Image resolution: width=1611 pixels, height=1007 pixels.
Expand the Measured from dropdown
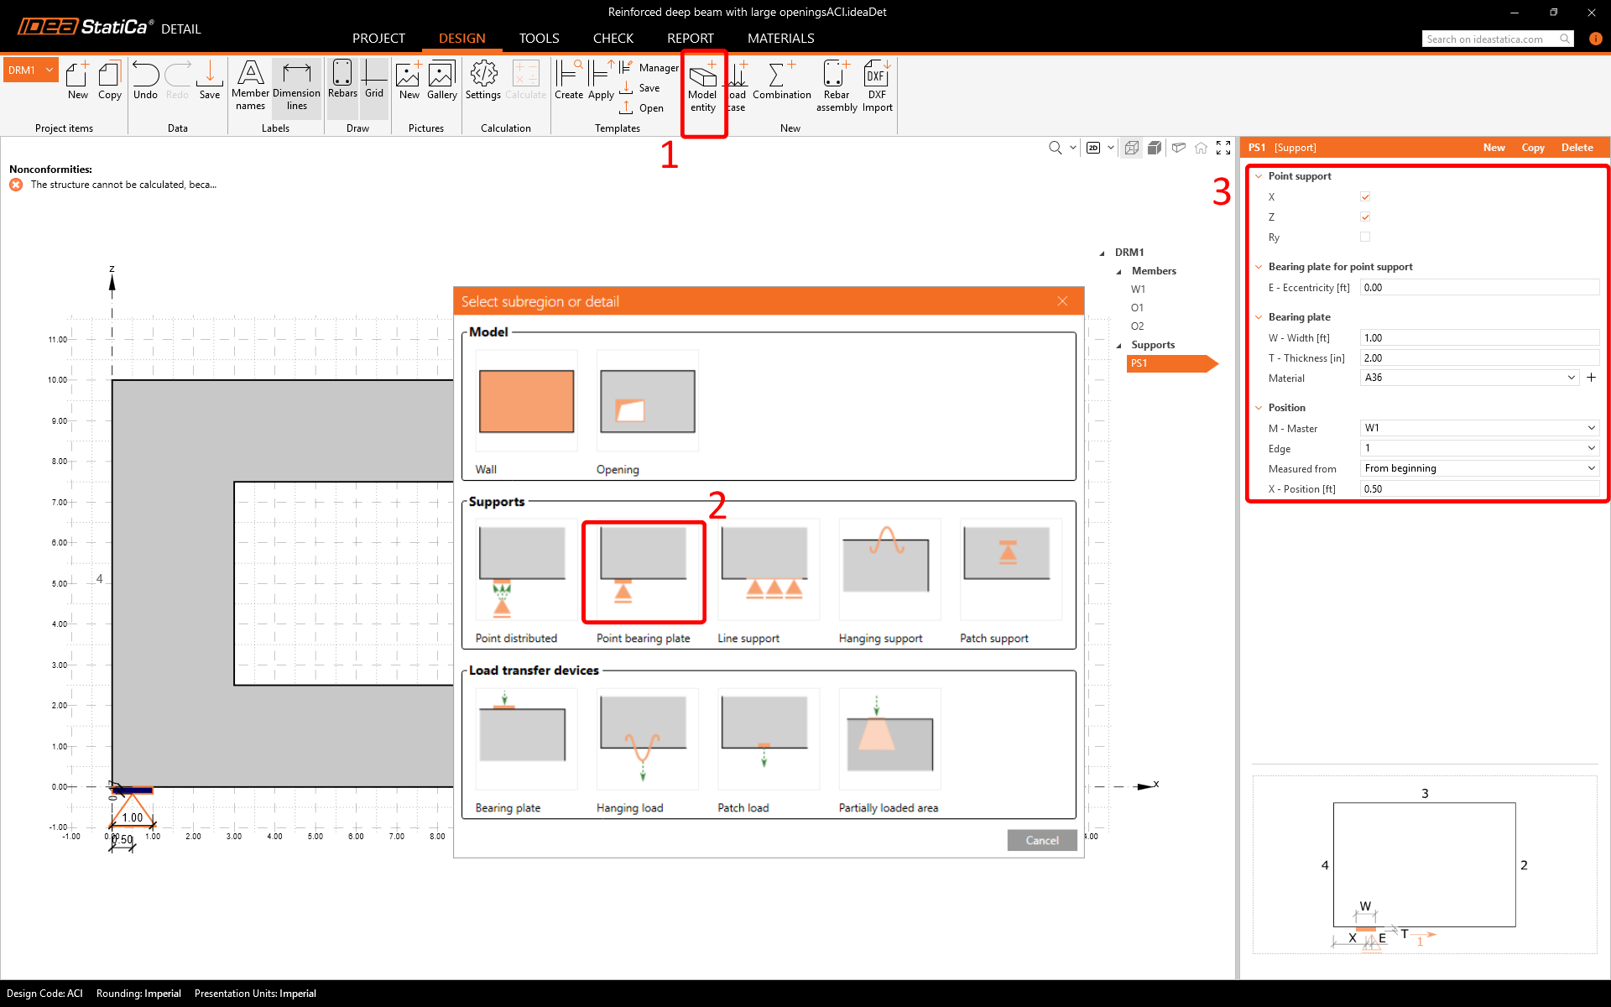1478,468
